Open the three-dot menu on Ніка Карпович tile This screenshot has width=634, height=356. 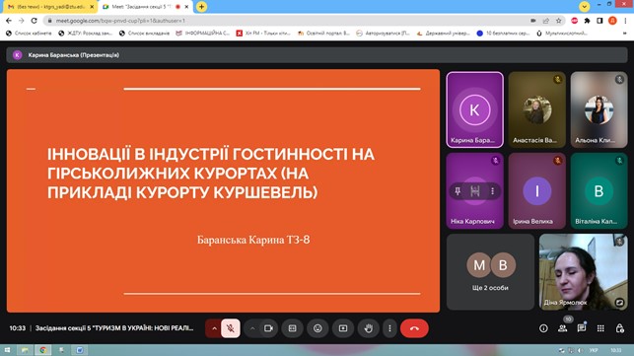point(492,191)
